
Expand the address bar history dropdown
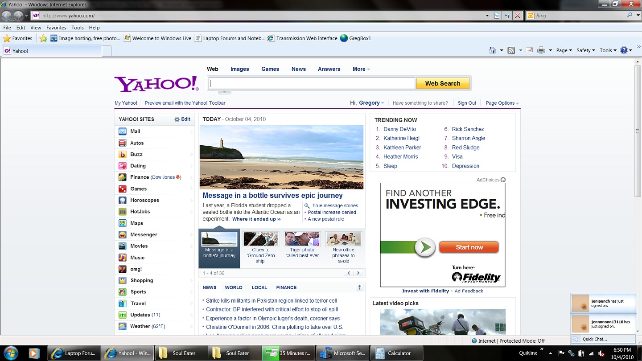click(487, 16)
